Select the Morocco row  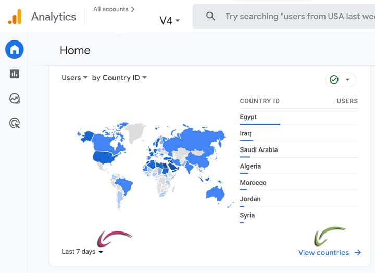[x=299, y=183]
